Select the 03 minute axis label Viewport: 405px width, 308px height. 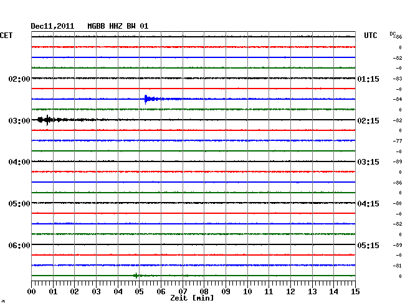click(x=96, y=291)
